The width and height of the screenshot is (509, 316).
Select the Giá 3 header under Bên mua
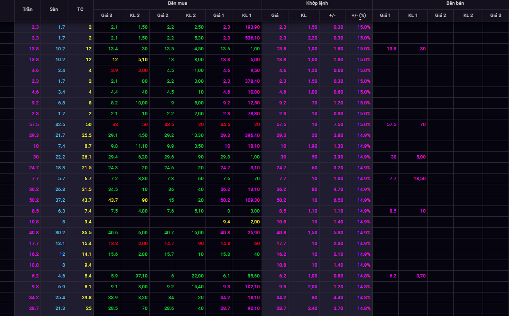(x=107, y=16)
